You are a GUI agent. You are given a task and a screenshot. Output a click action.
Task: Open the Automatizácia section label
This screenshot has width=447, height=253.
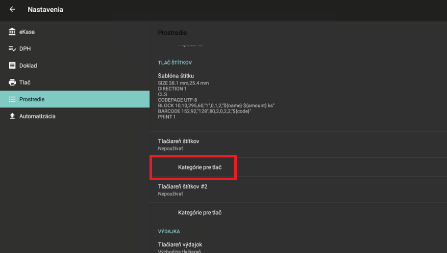(37, 116)
